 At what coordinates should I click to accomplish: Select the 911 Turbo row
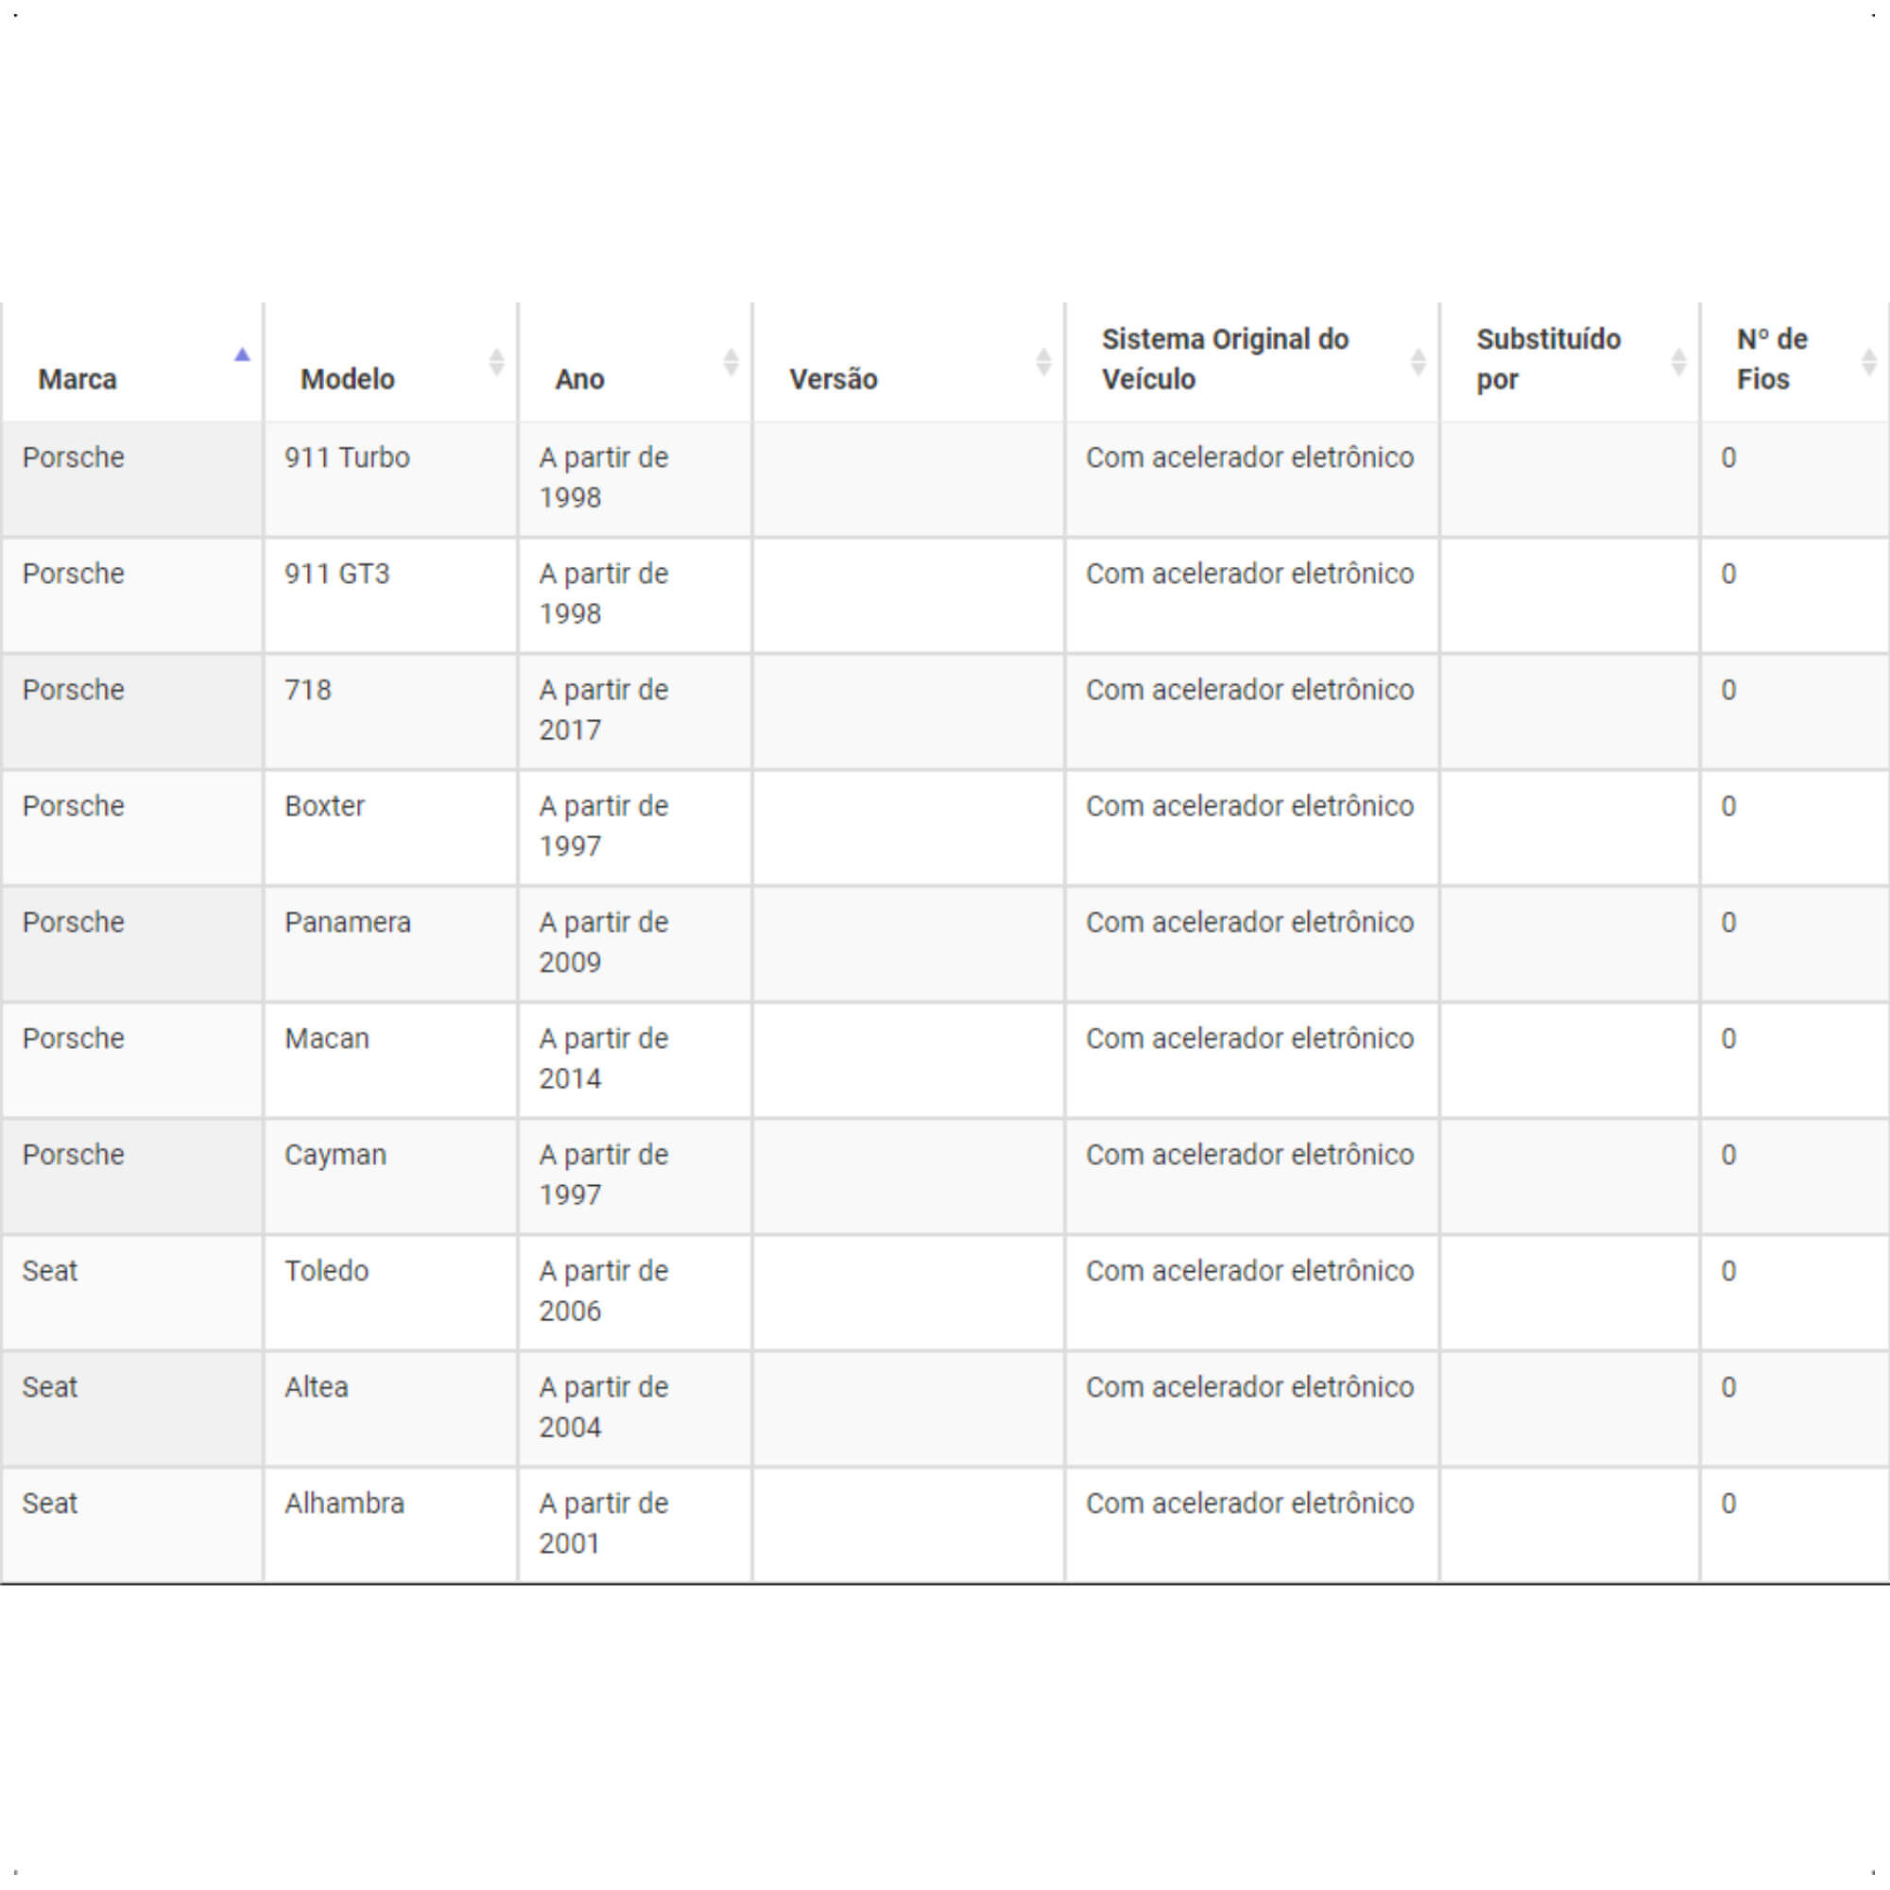945,479
